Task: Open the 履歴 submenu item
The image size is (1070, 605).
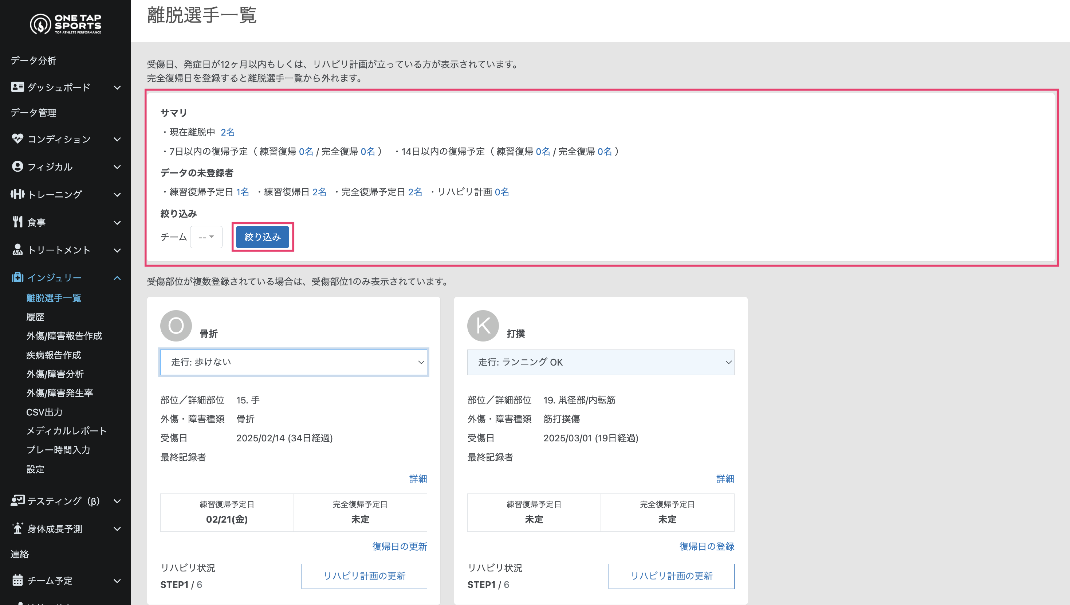Action: click(x=35, y=317)
